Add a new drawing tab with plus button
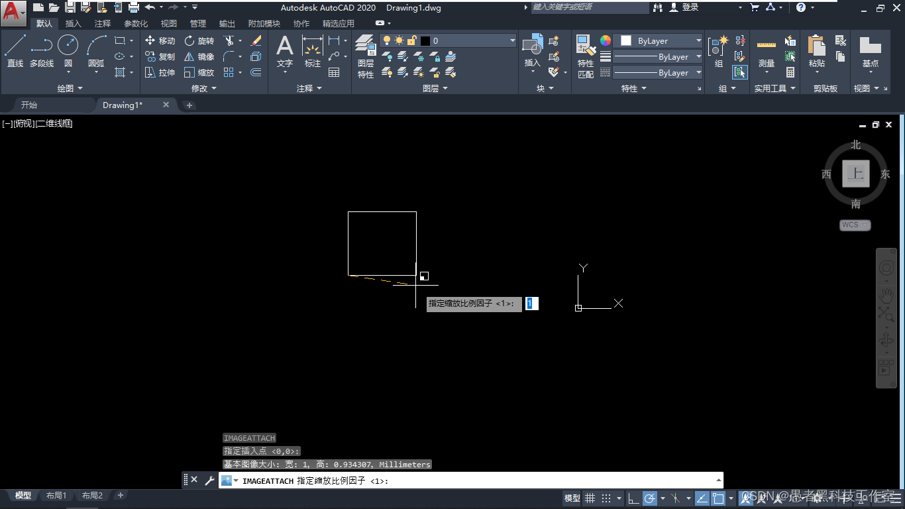The width and height of the screenshot is (905, 509). point(189,105)
